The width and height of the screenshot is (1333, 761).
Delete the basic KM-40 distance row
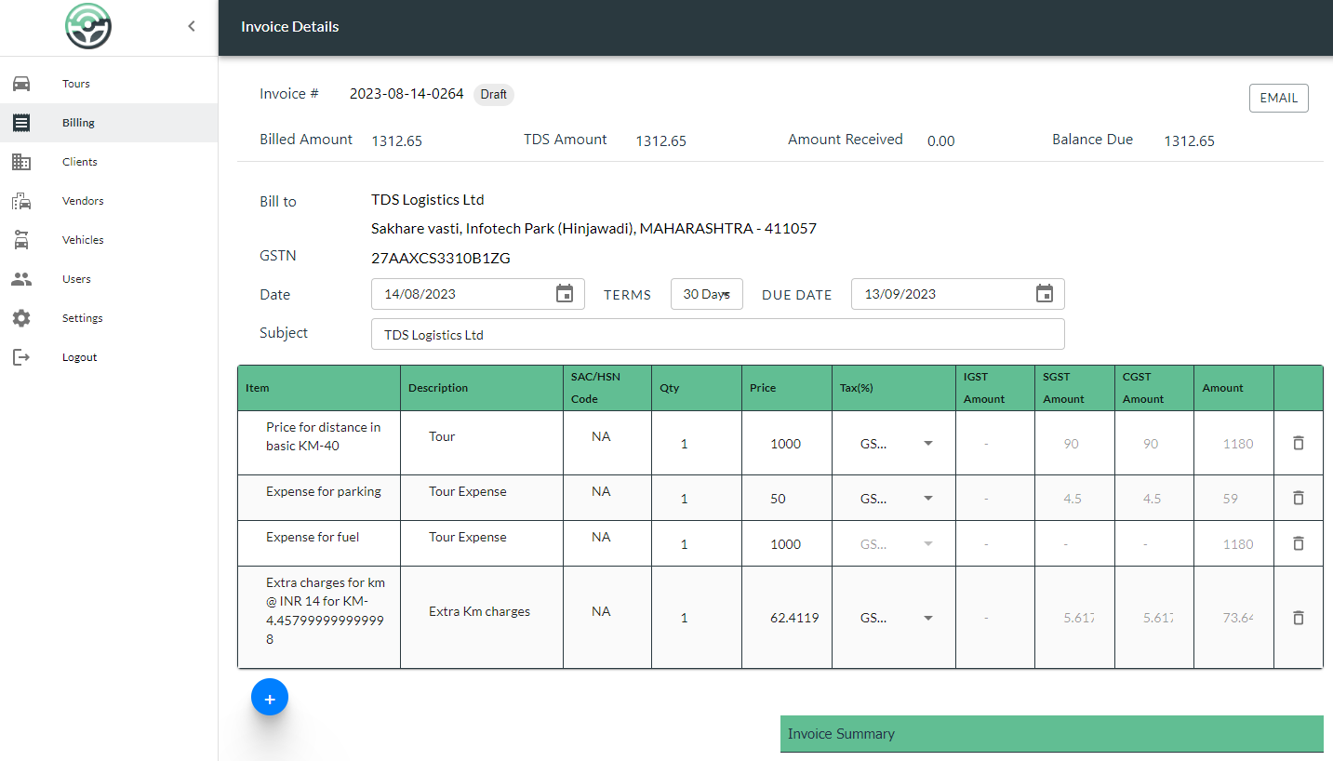[x=1299, y=443]
